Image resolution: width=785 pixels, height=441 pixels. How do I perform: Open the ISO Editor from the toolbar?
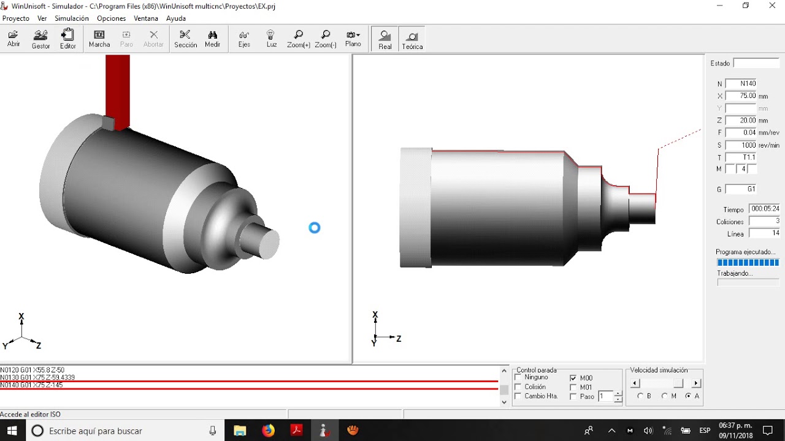[x=68, y=39]
